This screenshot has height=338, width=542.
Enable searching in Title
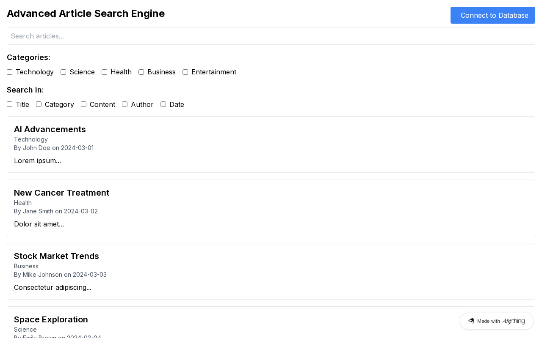(x=10, y=104)
